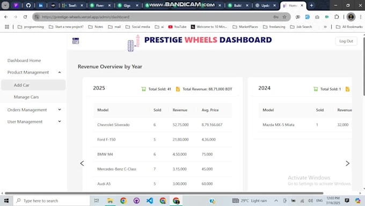
Task: Click the browser forward arrow
Action: [x=16, y=17]
